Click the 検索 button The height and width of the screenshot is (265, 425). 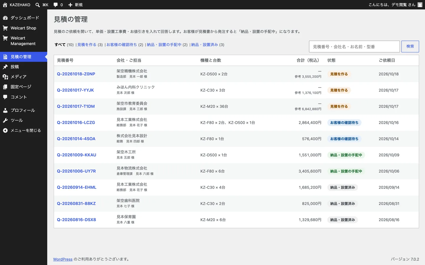tap(410, 47)
